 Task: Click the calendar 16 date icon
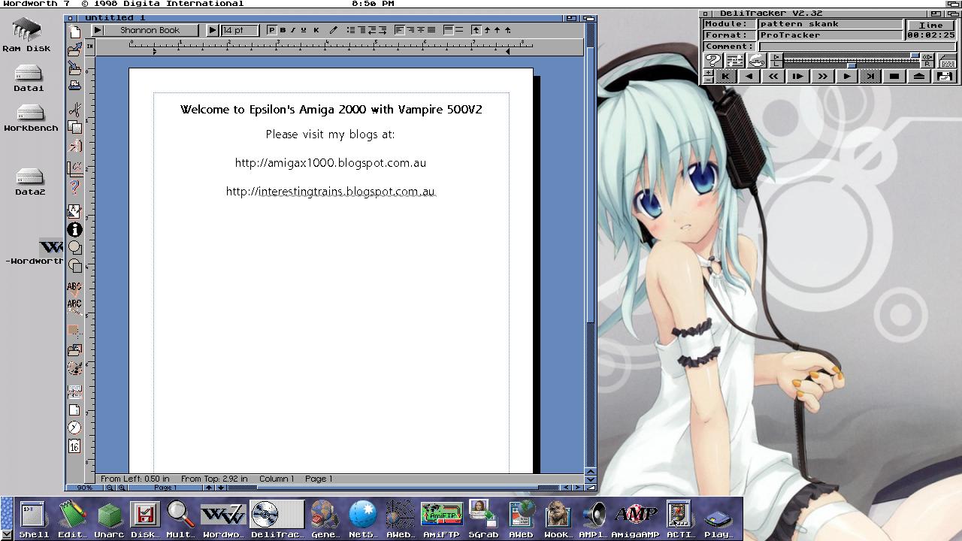(x=74, y=446)
